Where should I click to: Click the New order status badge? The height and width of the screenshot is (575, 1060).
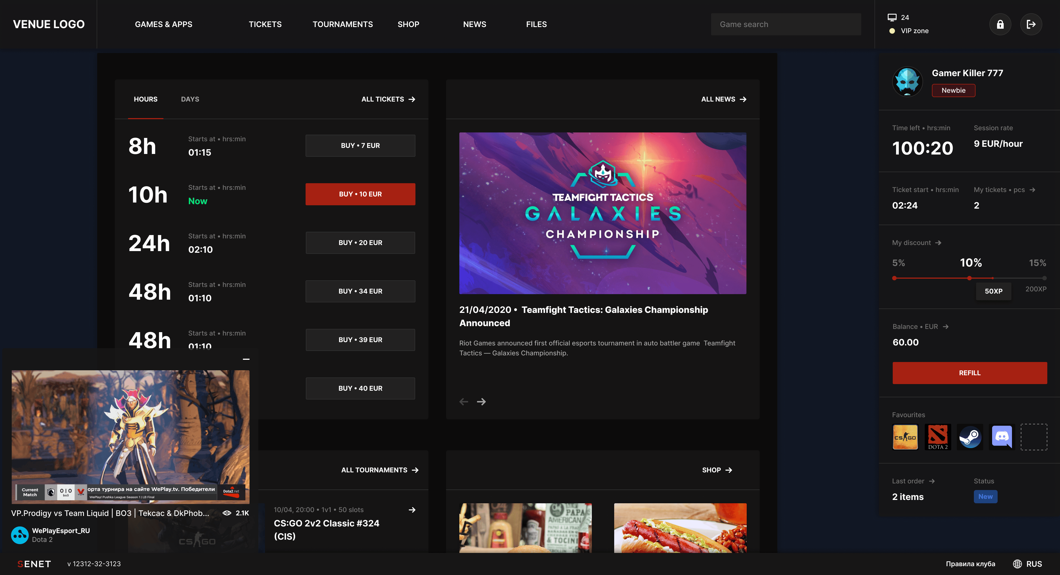coord(985,496)
